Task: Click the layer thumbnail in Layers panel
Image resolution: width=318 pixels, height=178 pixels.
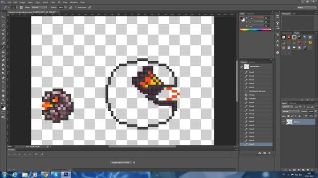Action: coord(289,122)
